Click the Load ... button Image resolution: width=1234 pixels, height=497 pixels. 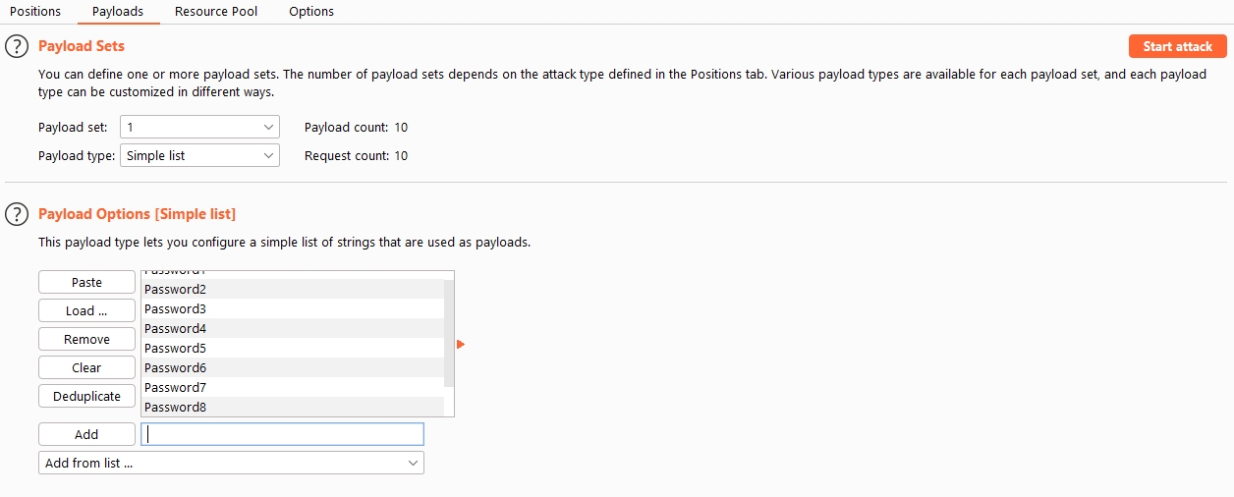click(86, 310)
